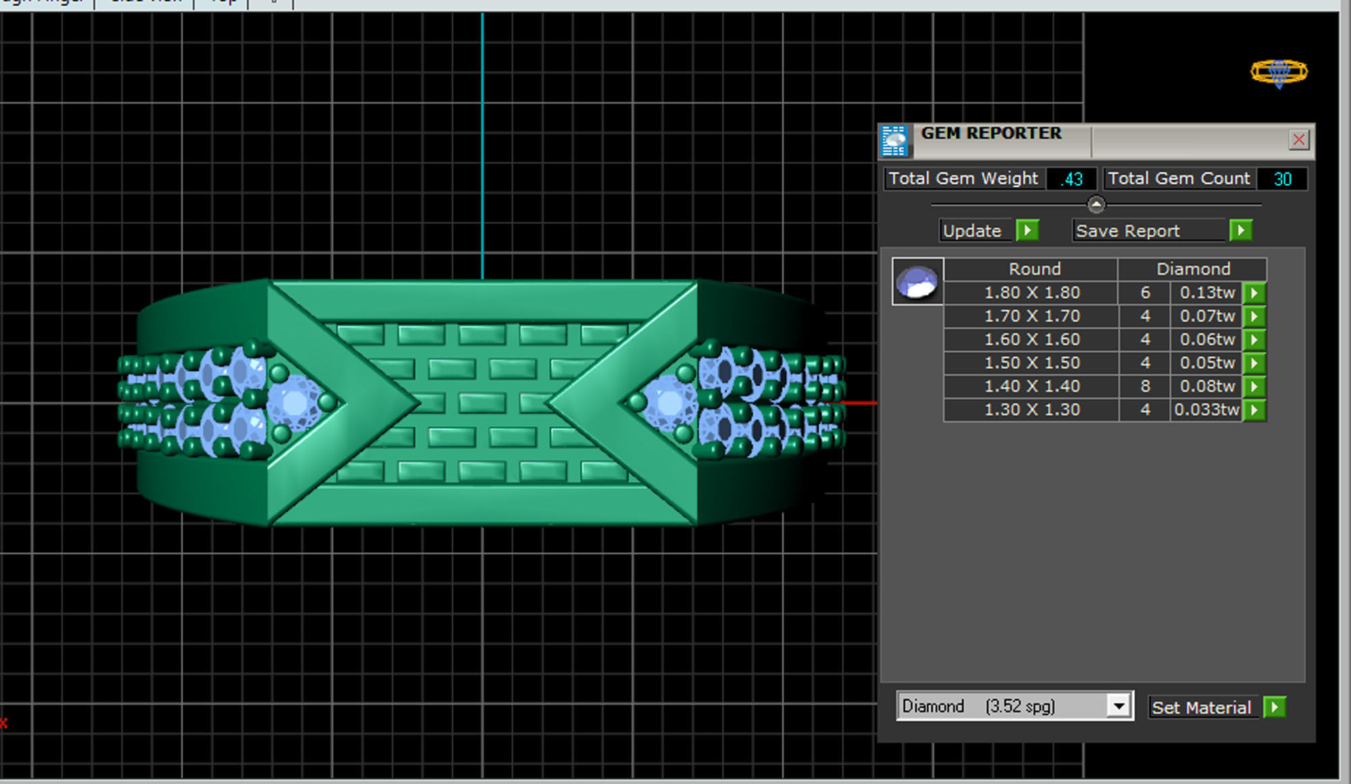This screenshot has width=1351, height=784.
Task: Click green arrow on 1.40 X 1.40 row
Action: click(1254, 387)
